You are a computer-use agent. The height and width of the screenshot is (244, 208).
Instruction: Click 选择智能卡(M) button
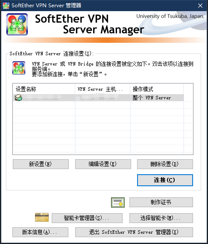(x=161, y=218)
